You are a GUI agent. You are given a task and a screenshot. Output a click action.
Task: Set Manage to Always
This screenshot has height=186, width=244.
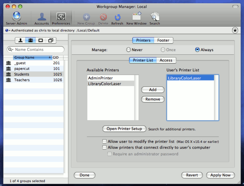pos(197,50)
